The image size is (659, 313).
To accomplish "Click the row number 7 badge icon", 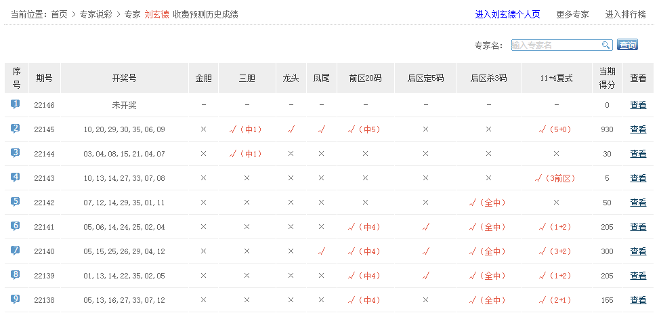I will click(x=16, y=251).
